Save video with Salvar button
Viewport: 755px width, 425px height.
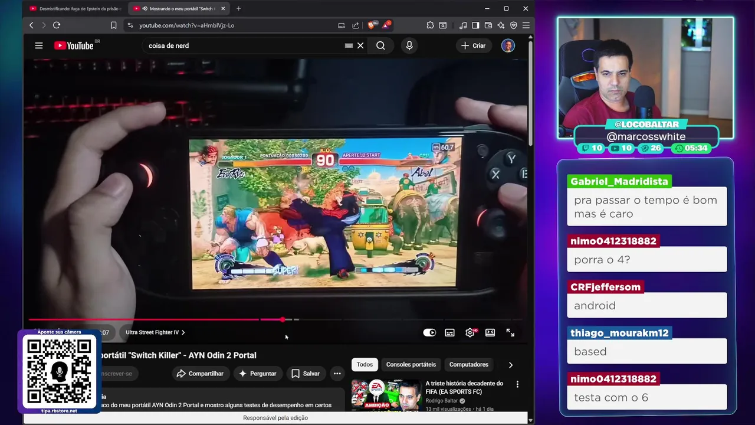306,373
